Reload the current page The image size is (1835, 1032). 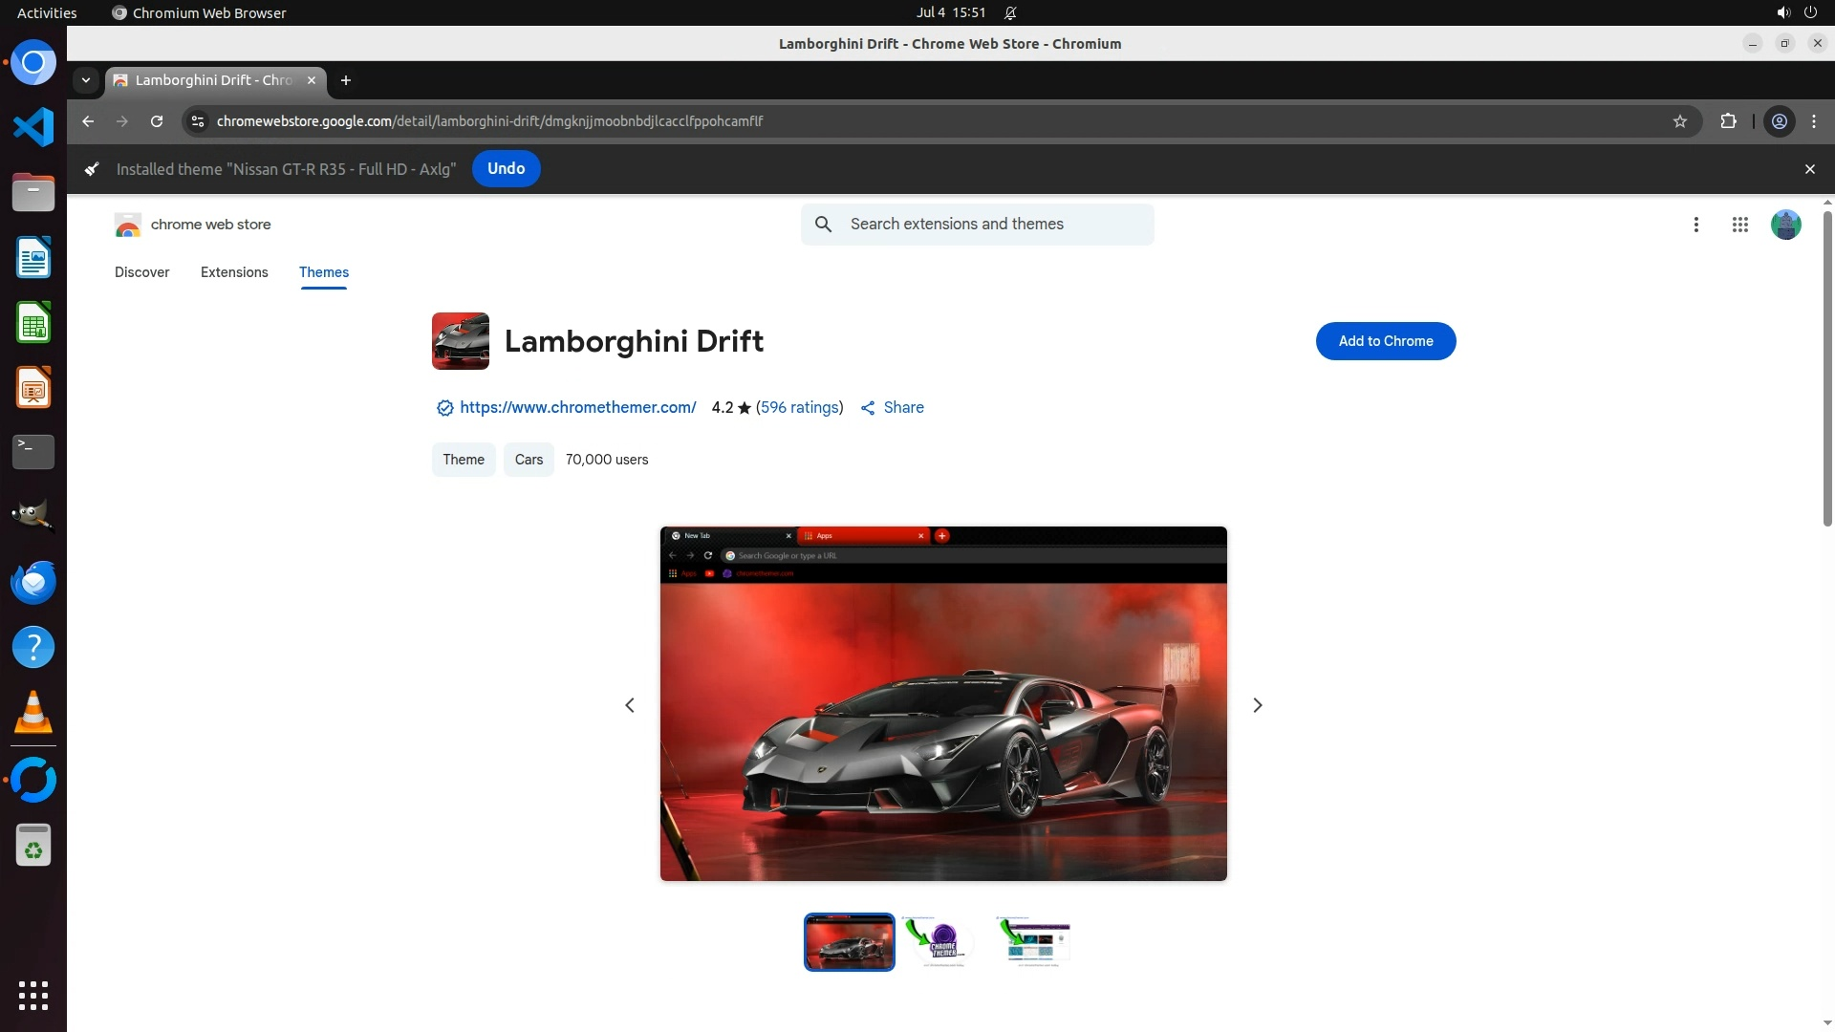point(157,121)
